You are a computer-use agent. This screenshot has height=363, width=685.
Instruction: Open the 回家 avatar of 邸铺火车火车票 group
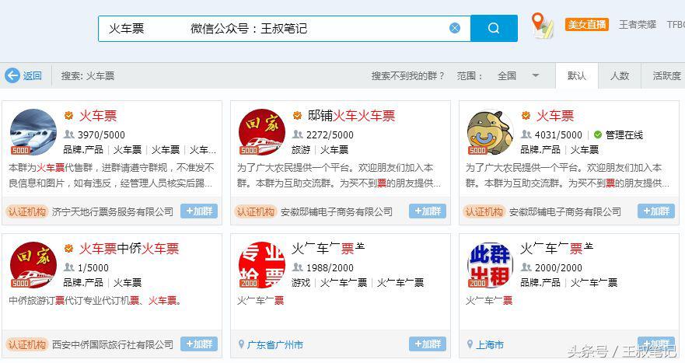[x=262, y=132]
